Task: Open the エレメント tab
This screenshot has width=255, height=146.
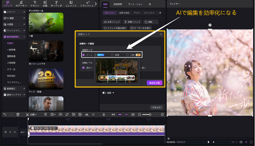Action: point(71,4)
